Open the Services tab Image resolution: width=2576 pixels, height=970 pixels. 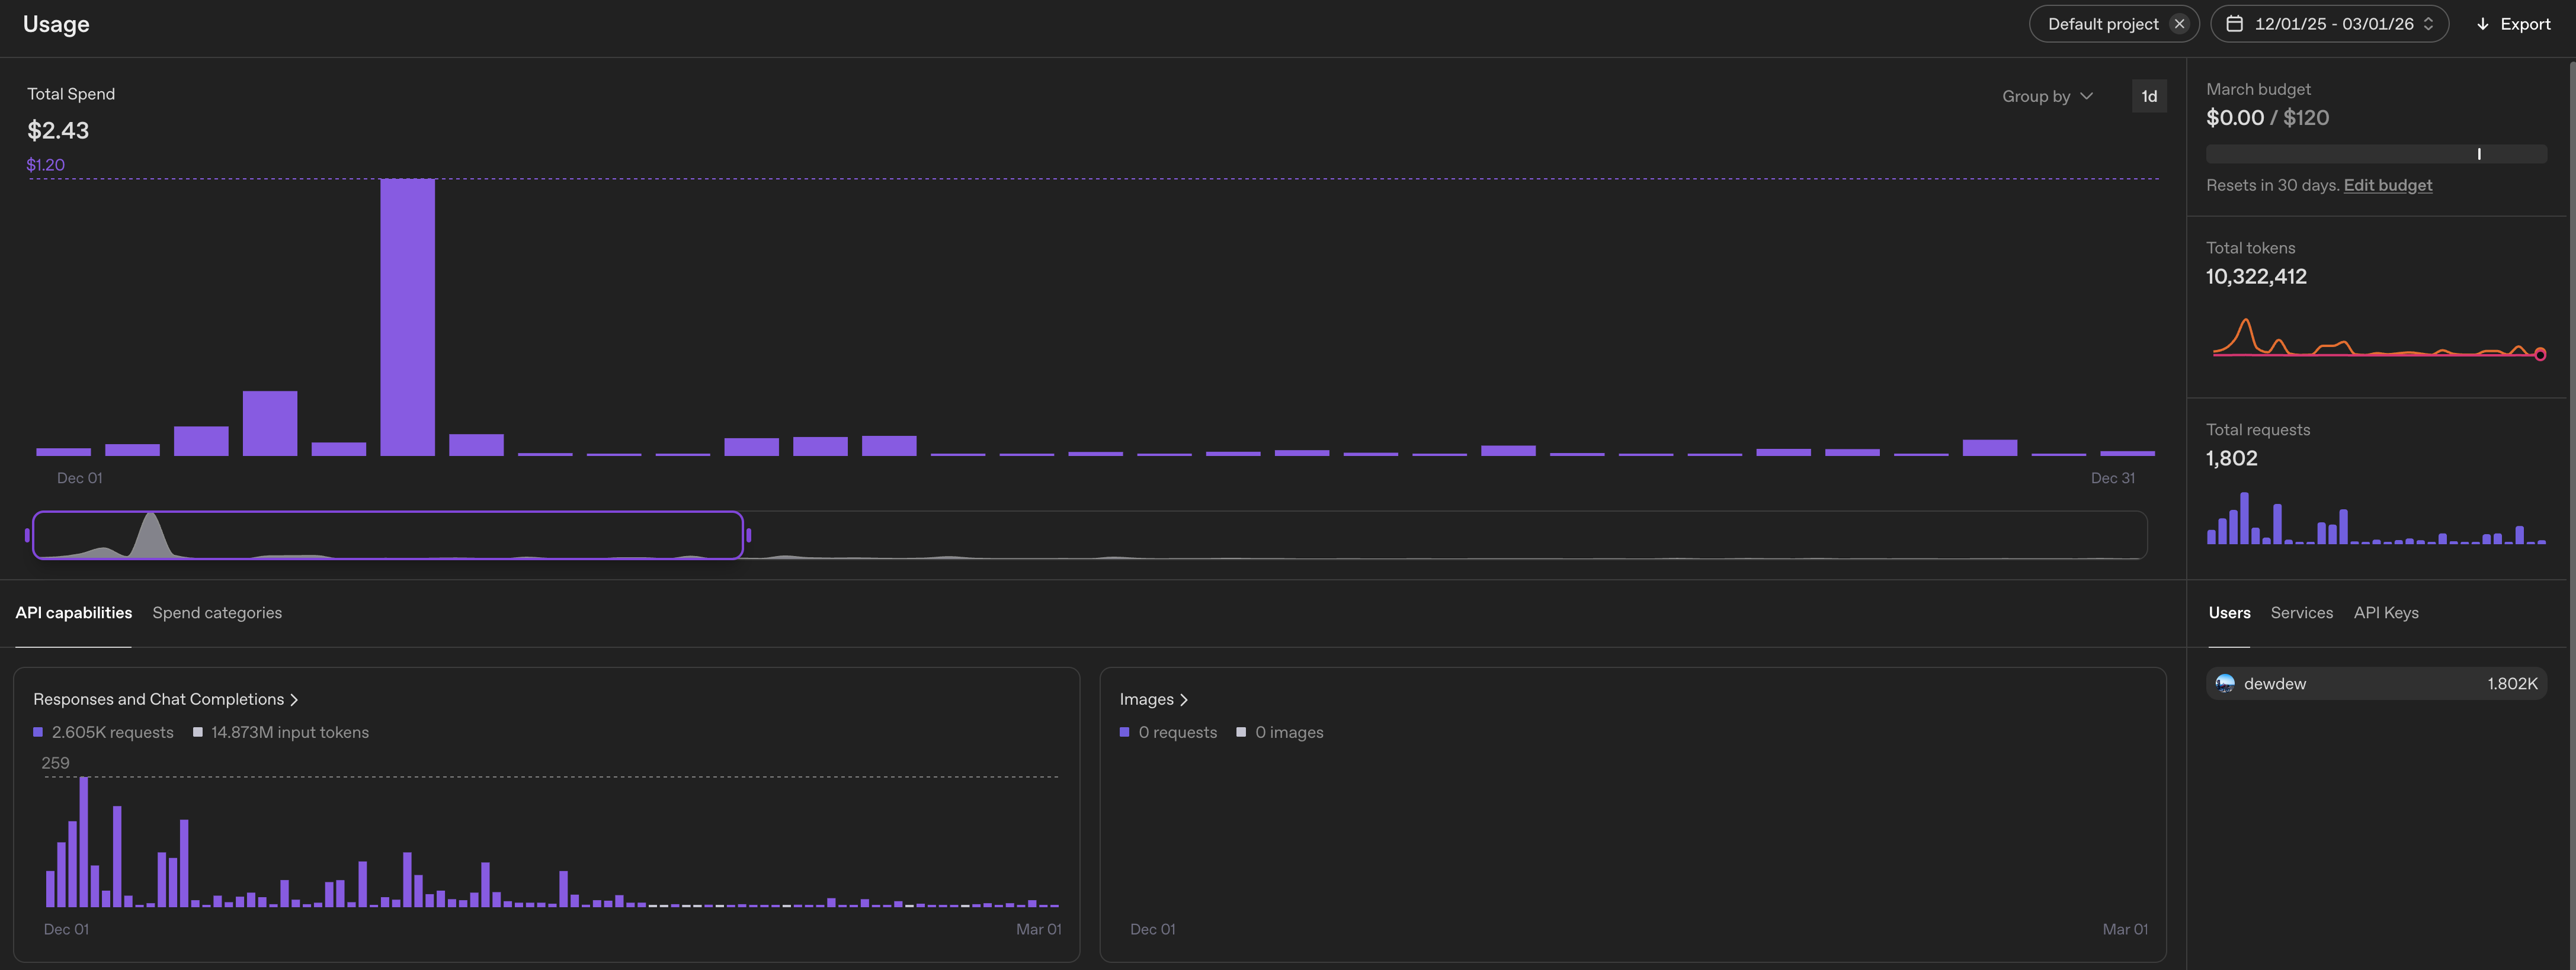click(2301, 612)
